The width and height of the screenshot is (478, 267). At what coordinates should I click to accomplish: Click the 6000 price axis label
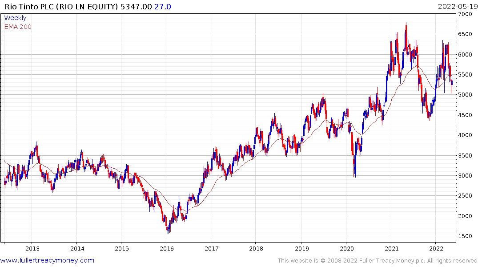465,55
